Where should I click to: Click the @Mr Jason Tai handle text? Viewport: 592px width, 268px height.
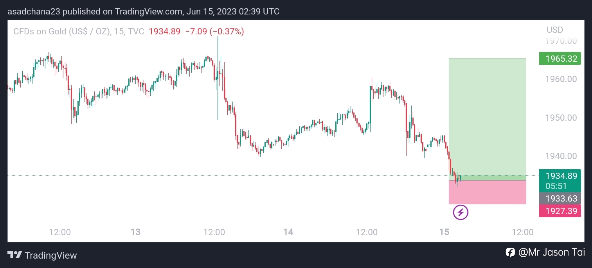(552, 252)
